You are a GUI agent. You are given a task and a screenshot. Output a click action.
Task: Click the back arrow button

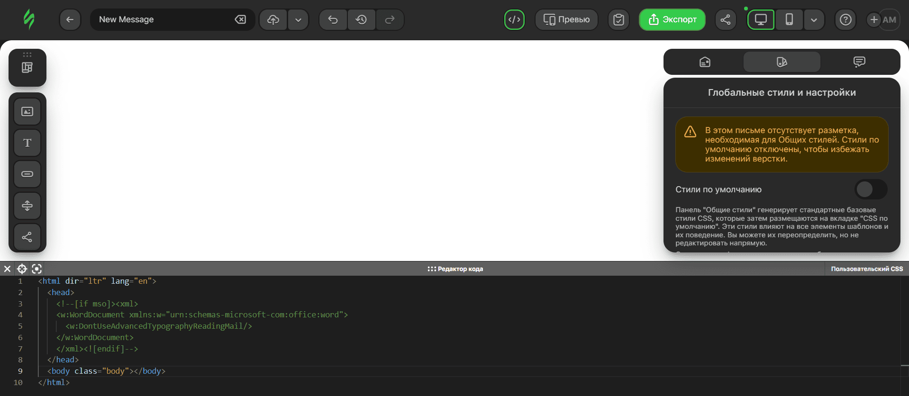[x=70, y=20]
